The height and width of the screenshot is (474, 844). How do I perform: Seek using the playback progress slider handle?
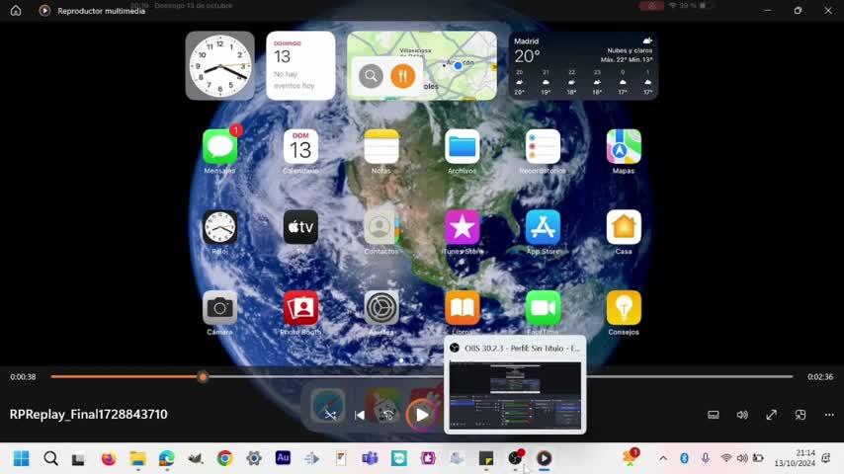click(x=203, y=377)
